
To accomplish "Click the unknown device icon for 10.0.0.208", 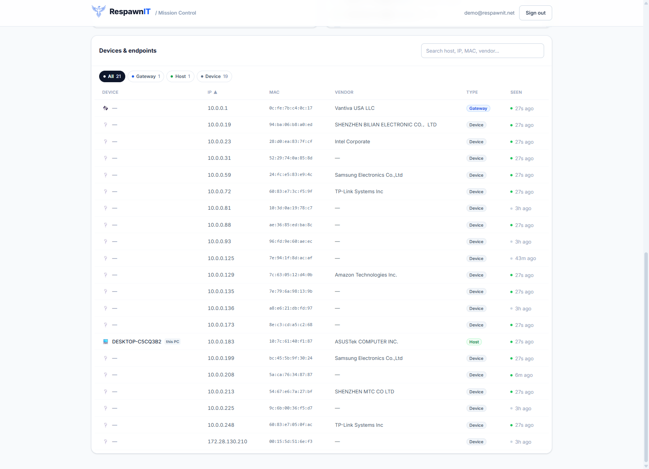I will coord(105,375).
